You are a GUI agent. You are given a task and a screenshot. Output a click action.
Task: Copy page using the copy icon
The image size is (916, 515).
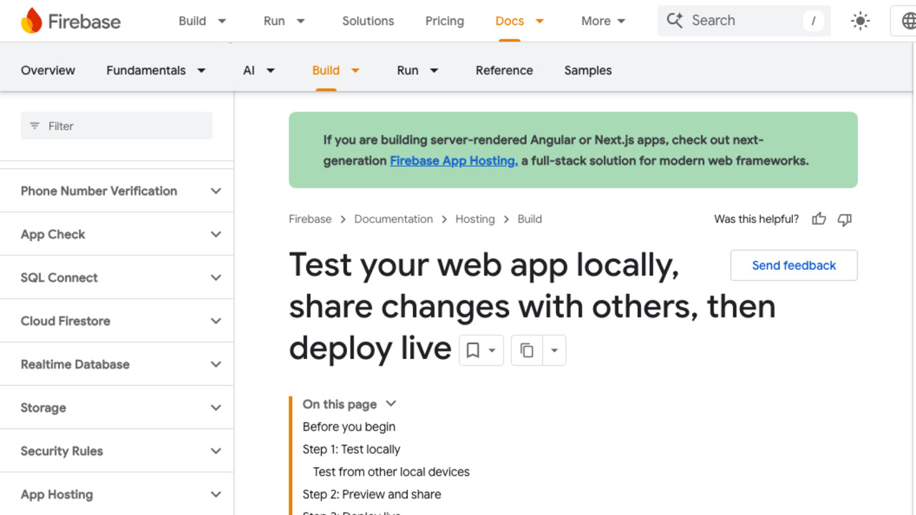click(527, 350)
